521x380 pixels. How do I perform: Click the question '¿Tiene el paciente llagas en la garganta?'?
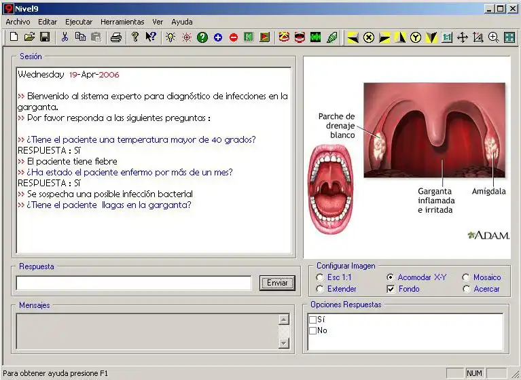click(109, 205)
